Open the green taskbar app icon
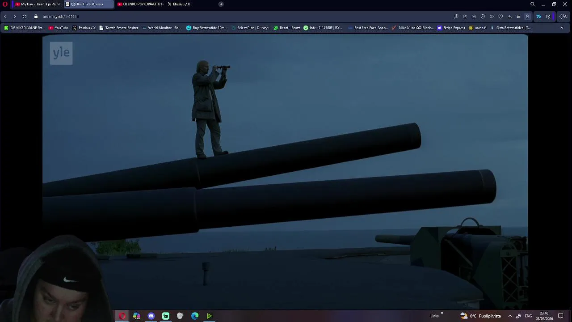The image size is (572, 322). point(166,316)
